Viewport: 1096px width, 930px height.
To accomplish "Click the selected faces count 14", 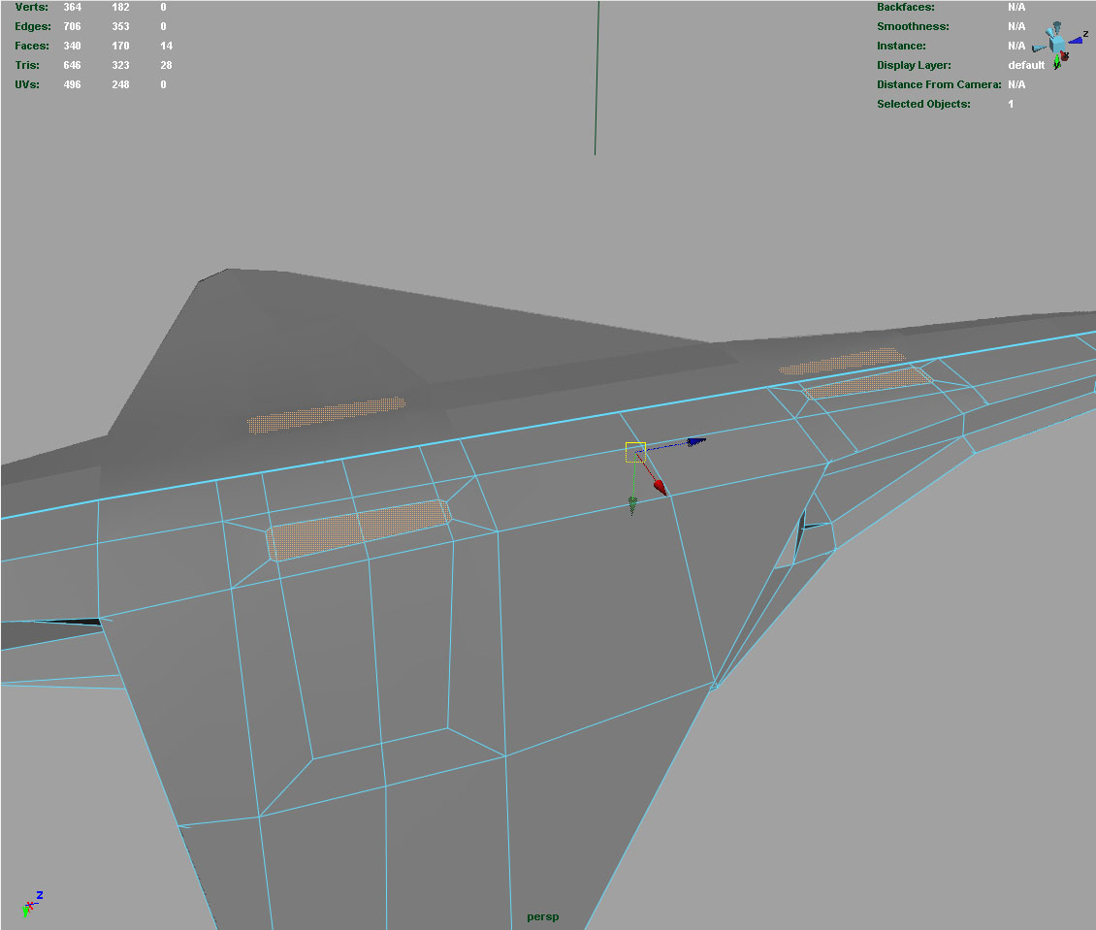I will (x=167, y=47).
